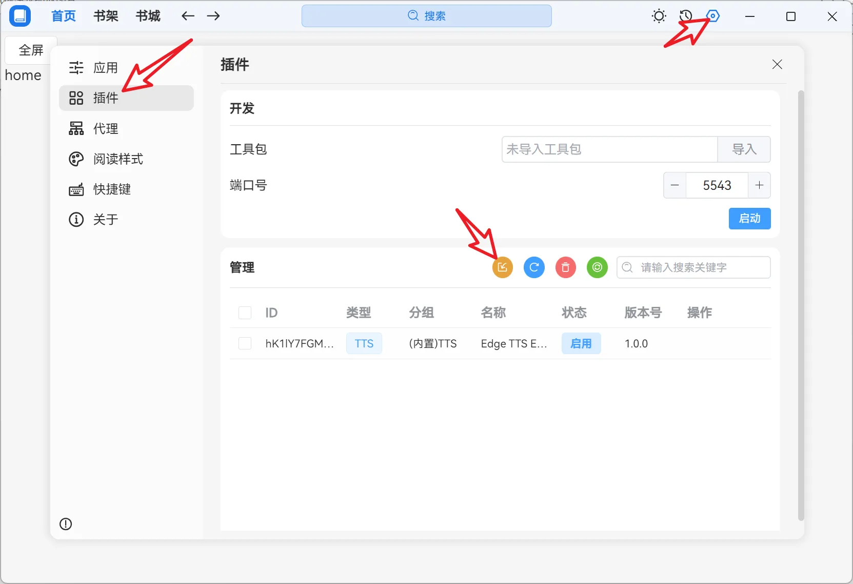Toggle light/dark theme sun icon
853x584 pixels.
pyautogui.click(x=659, y=16)
